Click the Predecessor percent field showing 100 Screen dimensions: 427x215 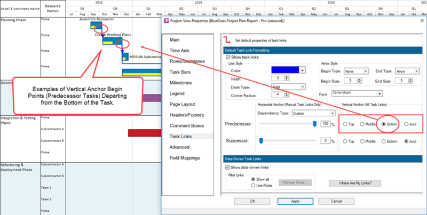pos(325,124)
